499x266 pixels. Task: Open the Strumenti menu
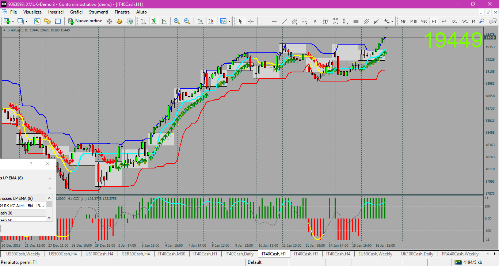coord(99,12)
